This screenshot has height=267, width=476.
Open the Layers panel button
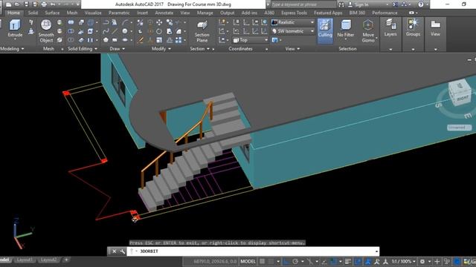coord(390,28)
